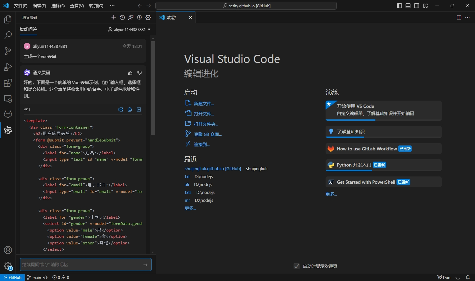The height and width of the screenshot is (281, 475).
Task: Start a new chat with plus icon
Action: pos(114,17)
